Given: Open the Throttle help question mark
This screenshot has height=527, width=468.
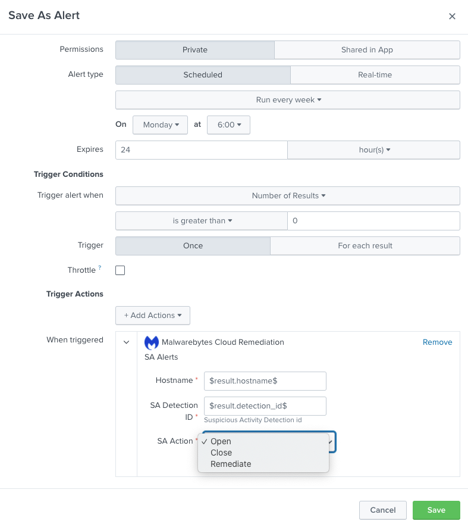Looking at the screenshot, I should (100, 267).
